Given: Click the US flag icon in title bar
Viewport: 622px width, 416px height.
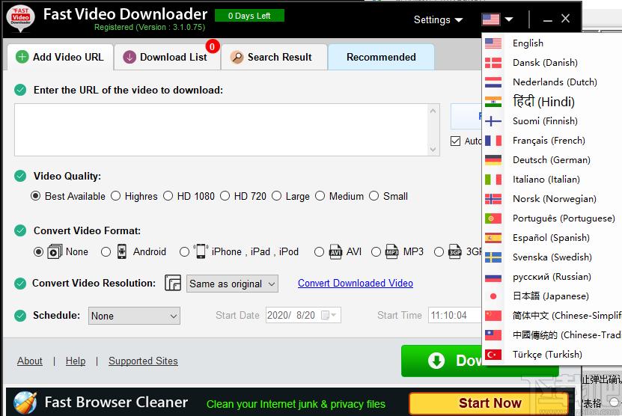Looking at the screenshot, I should [491, 19].
